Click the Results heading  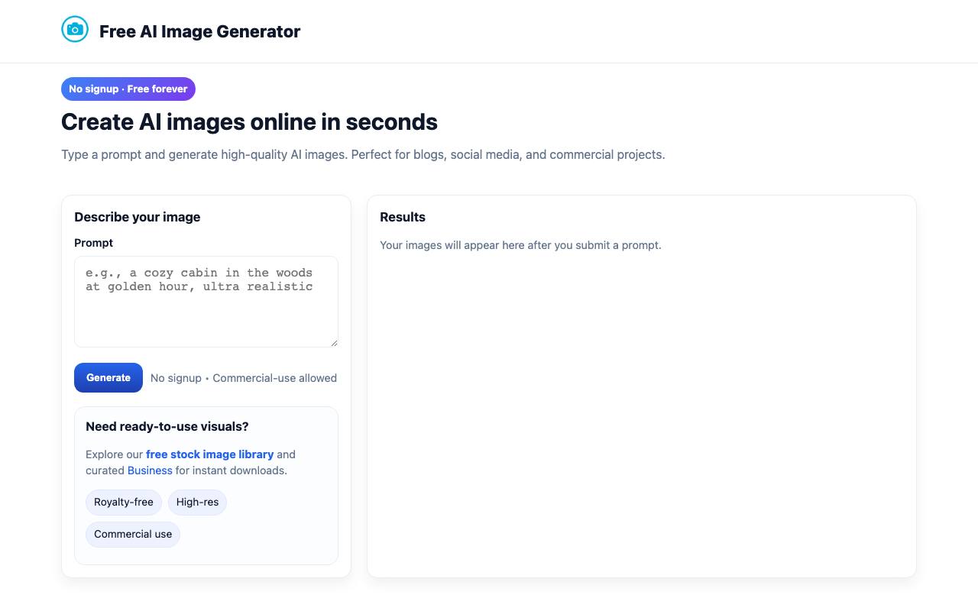pos(403,217)
